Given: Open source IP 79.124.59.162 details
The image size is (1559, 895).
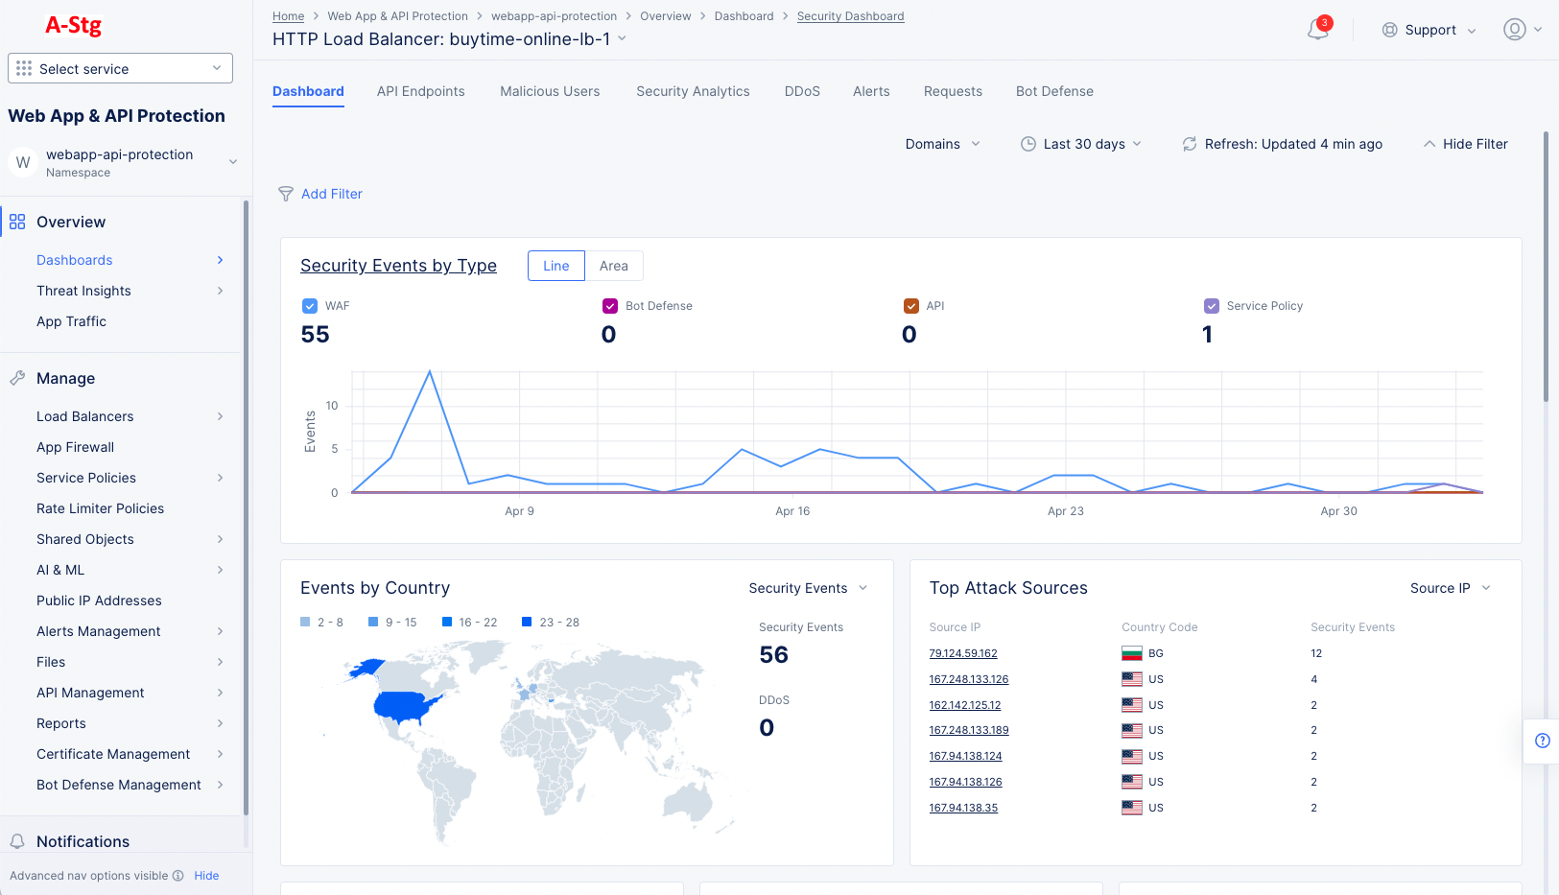Looking at the screenshot, I should tap(962, 653).
